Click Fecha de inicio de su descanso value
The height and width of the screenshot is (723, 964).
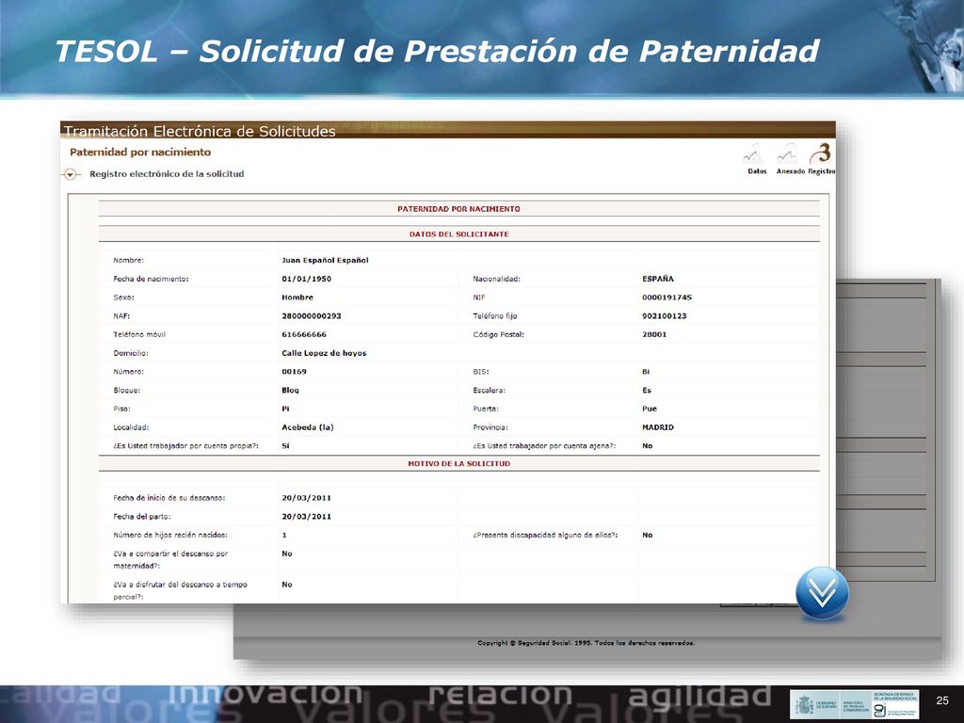(x=306, y=498)
